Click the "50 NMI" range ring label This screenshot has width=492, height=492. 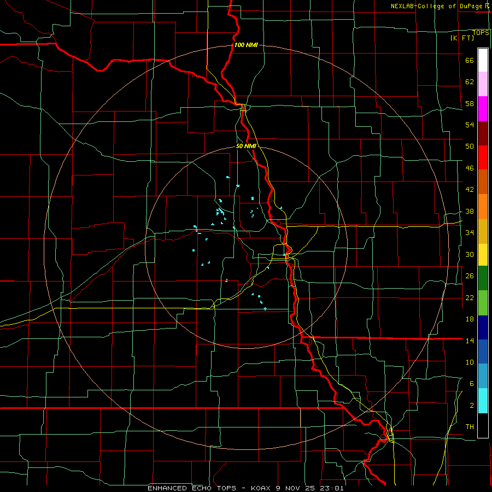[247, 146]
